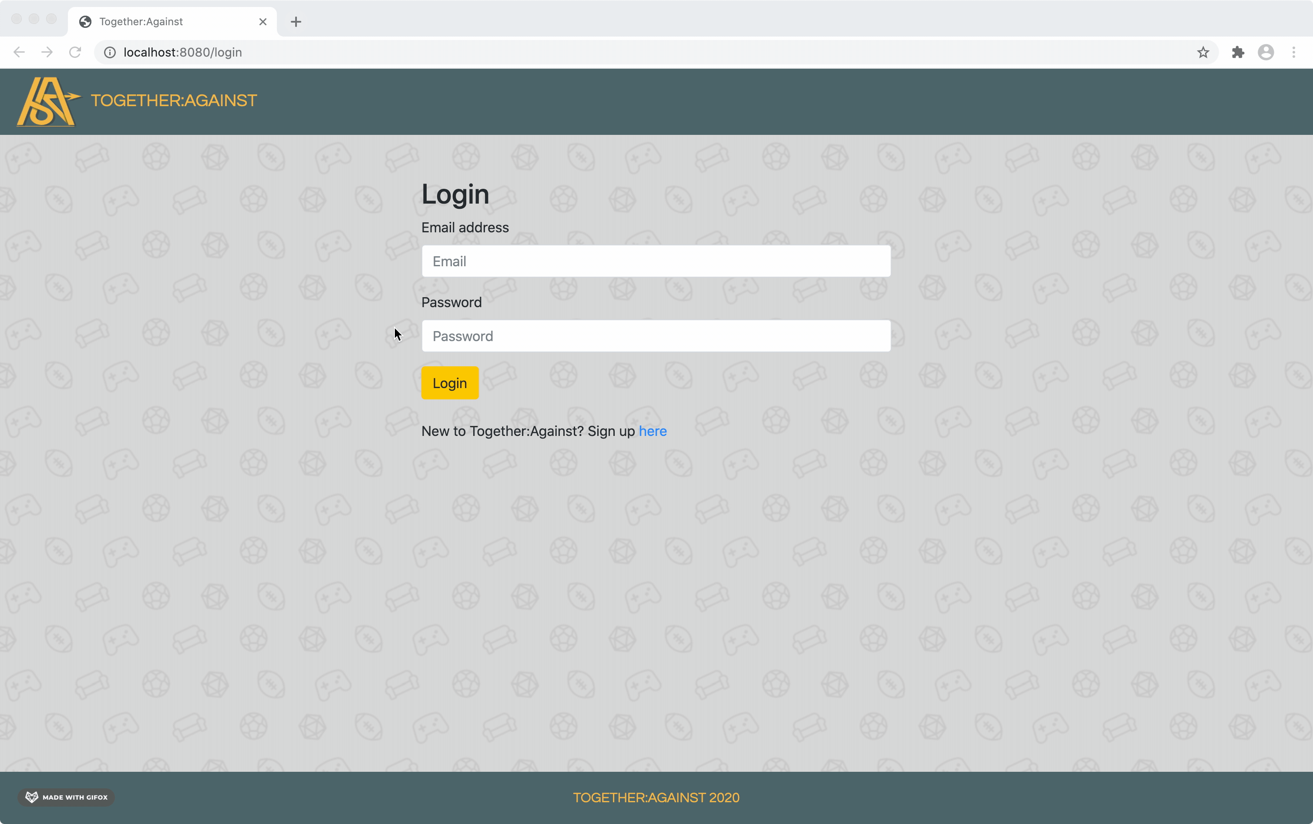
Task: Reload the login page
Action: [75, 52]
